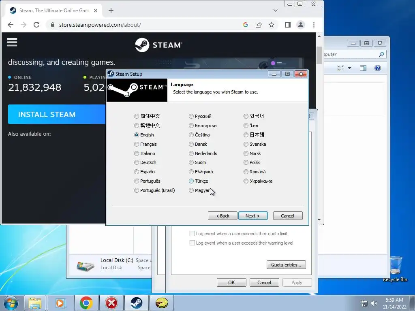Open Chrome three-dot menu
The width and height of the screenshot is (415, 311).
[314, 25]
